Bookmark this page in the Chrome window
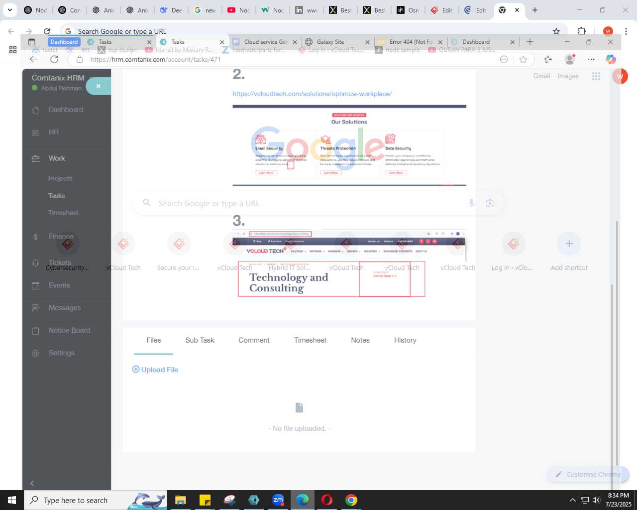637x510 pixels. coord(556,31)
